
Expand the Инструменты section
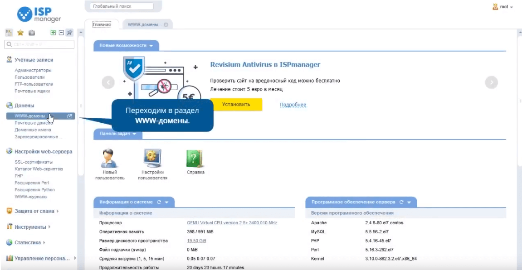[x=49, y=227]
